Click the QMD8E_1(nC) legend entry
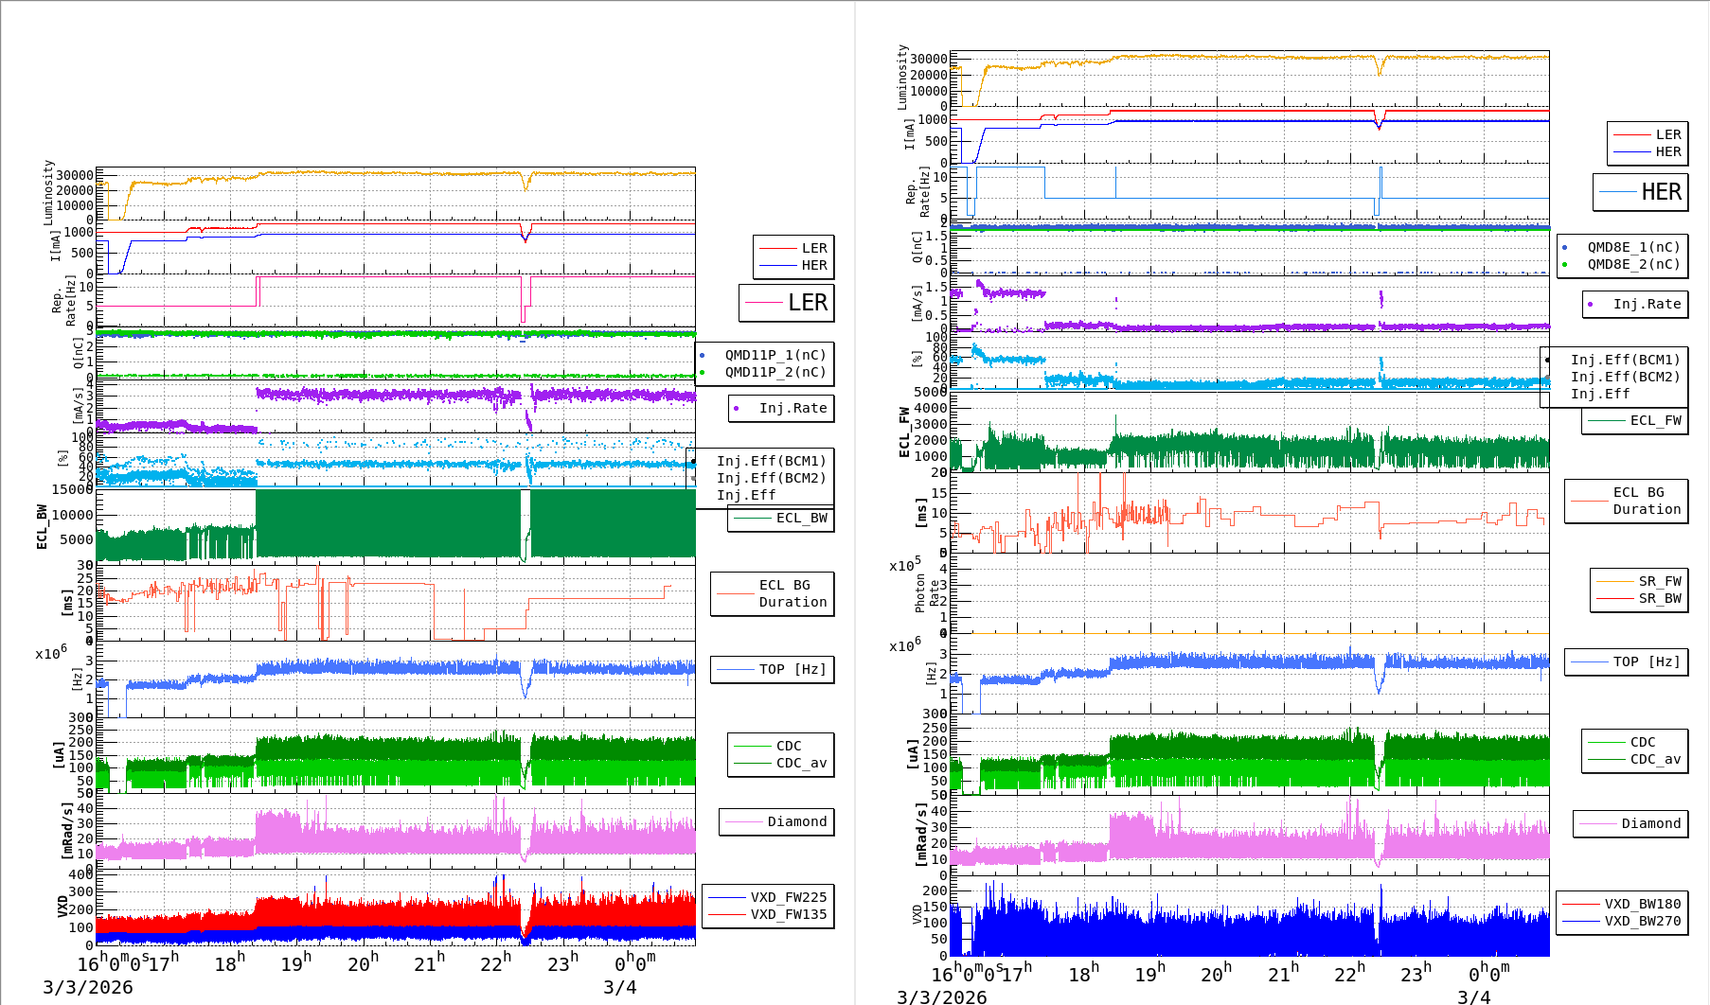 (x=1632, y=247)
